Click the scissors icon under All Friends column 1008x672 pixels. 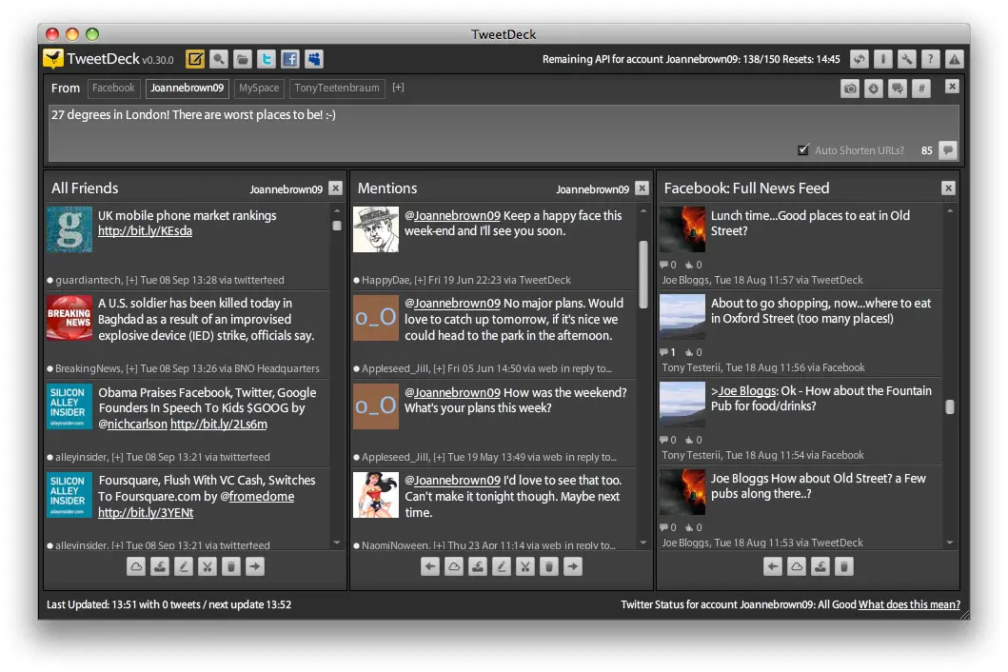(x=207, y=566)
